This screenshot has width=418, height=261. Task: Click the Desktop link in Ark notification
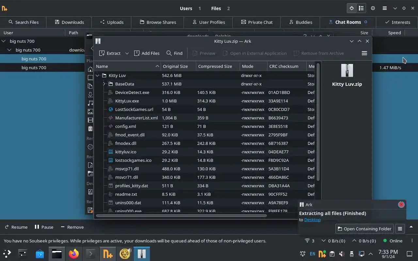[312, 220]
